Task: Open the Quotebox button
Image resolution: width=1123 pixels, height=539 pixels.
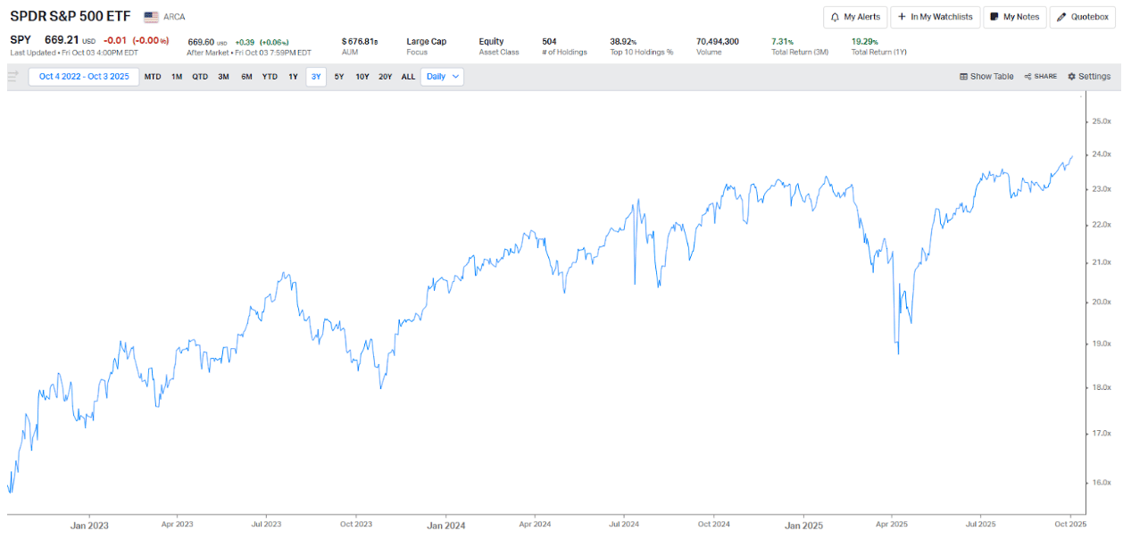Action: click(x=1083, y=17)
